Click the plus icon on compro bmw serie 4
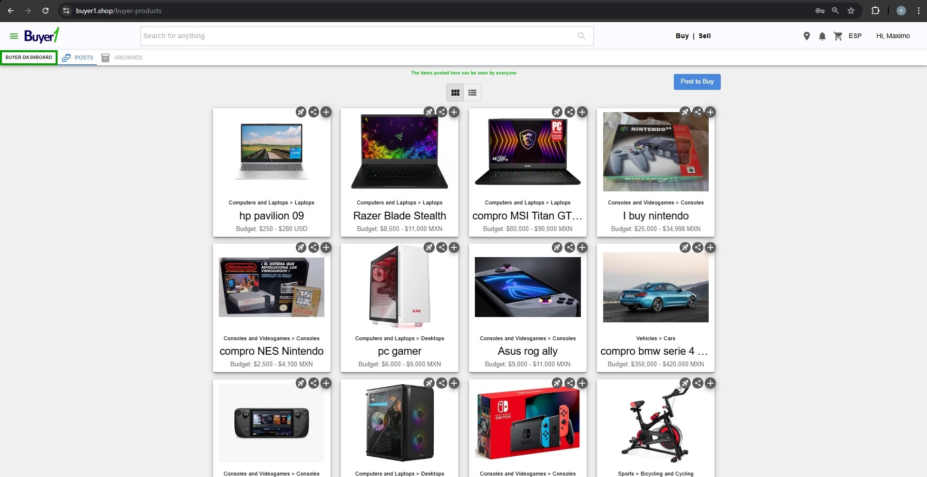This screenshot has height=477, width=927. coord(710,247)
